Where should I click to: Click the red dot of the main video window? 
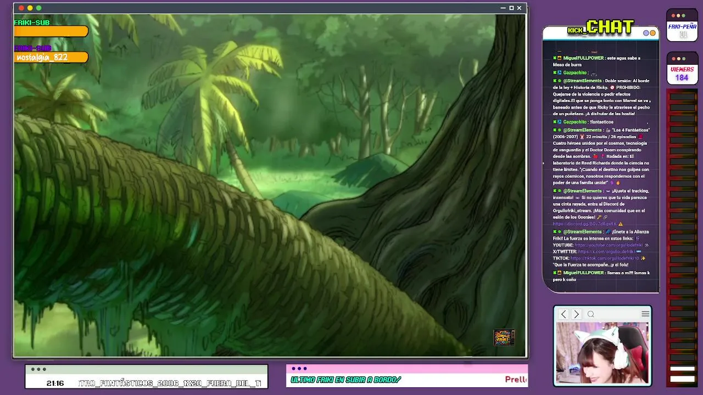click(x=21, y=8)
